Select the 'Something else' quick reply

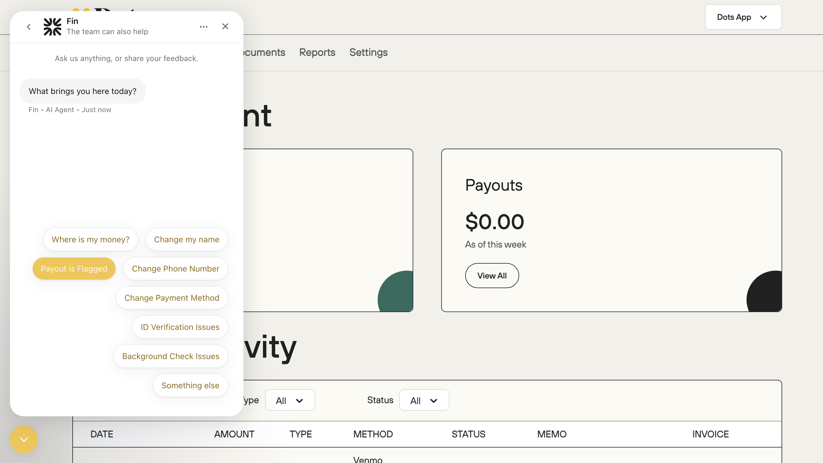click(190, 385)
